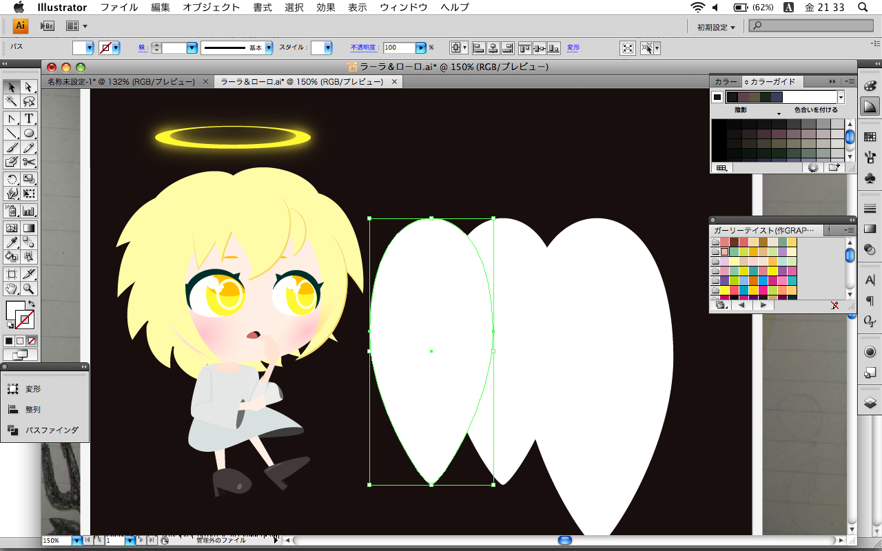Screen dimensions: 882x551
Task: Click the white angel wing shape on canvas
Action: (x=431, y=351)
